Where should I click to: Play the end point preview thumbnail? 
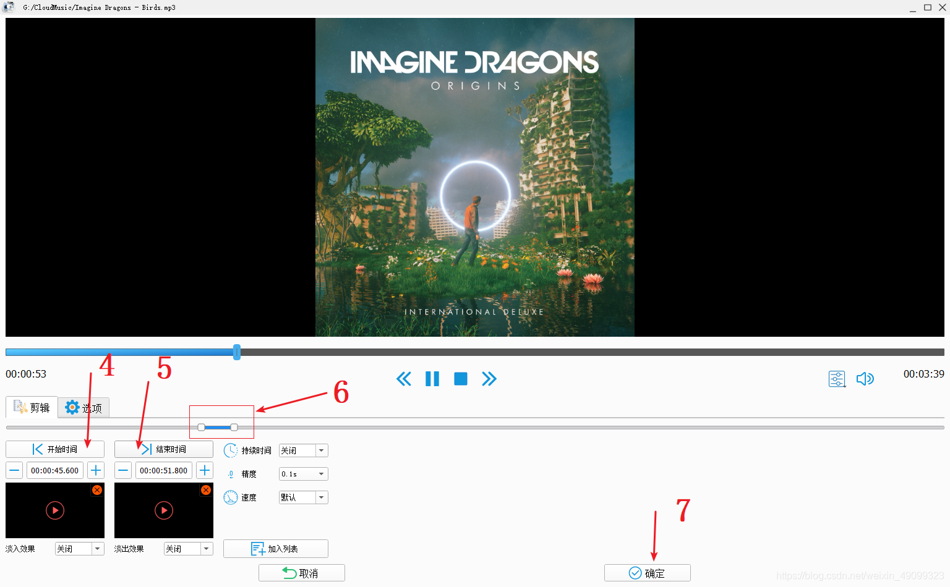[x=164, y=510]
